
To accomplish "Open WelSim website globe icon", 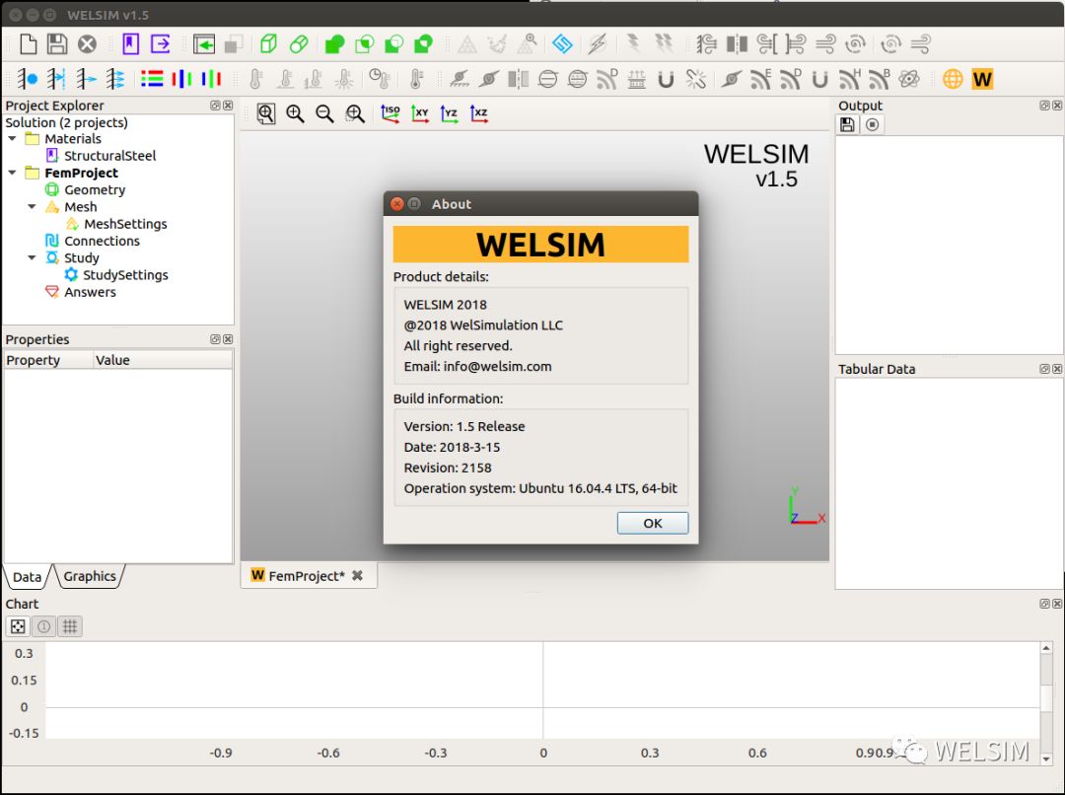I will pyautogui.click(x=953, y=79).
